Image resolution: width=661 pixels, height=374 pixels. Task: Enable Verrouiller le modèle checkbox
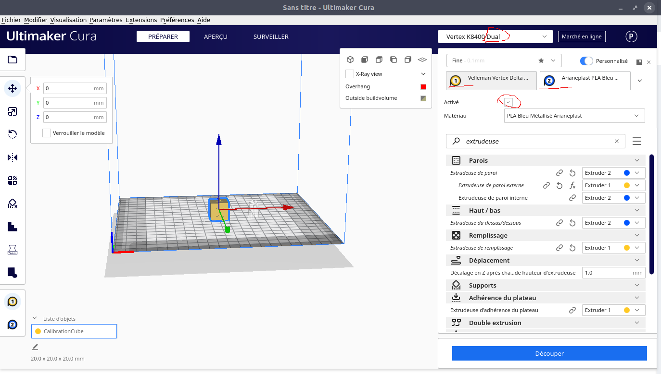(x=47, y=133)
